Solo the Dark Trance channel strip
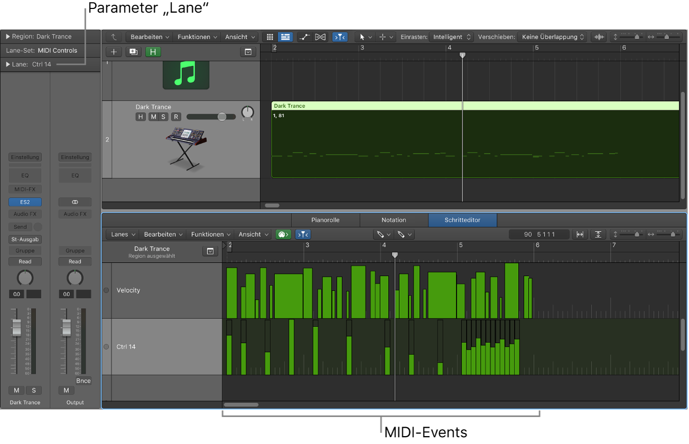689x444 pixels. pos(34,390)
